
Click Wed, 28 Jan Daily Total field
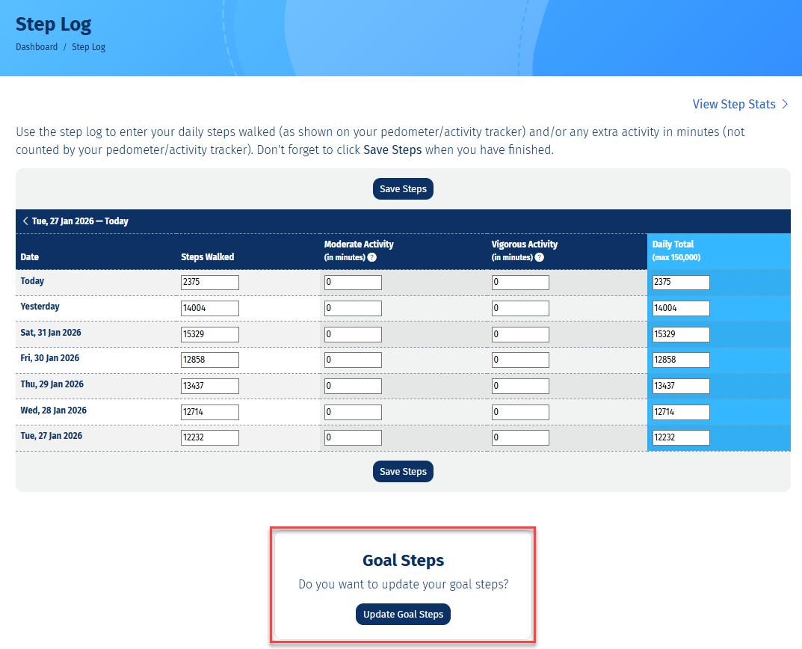(680, 412)
